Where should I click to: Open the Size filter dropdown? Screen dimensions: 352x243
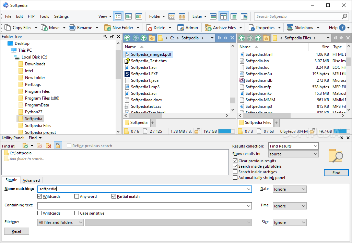coord(290,222)
